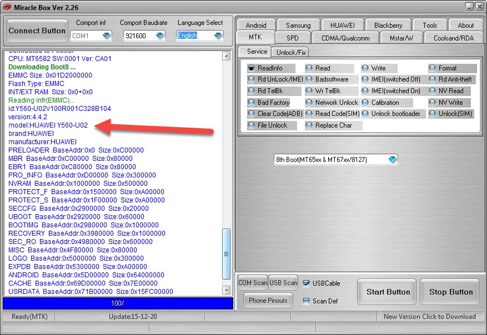Open the Unlock/Fix sub-tab
Screen dimensions: 487x335
tap(291, 53)
